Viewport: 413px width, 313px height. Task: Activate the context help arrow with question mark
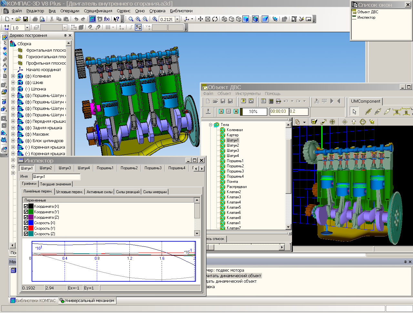tap(116, 19)
